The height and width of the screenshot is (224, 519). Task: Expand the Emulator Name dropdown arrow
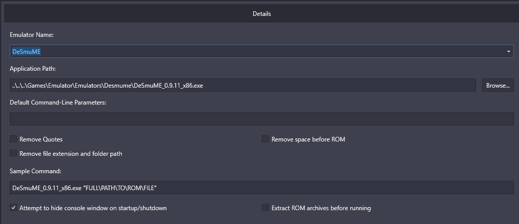(x=508, y=52)
